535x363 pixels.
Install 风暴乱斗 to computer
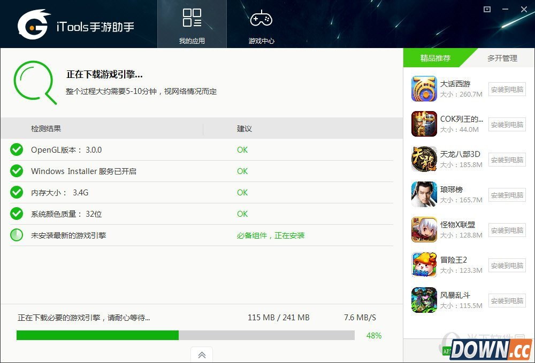[x=507, y=301]
